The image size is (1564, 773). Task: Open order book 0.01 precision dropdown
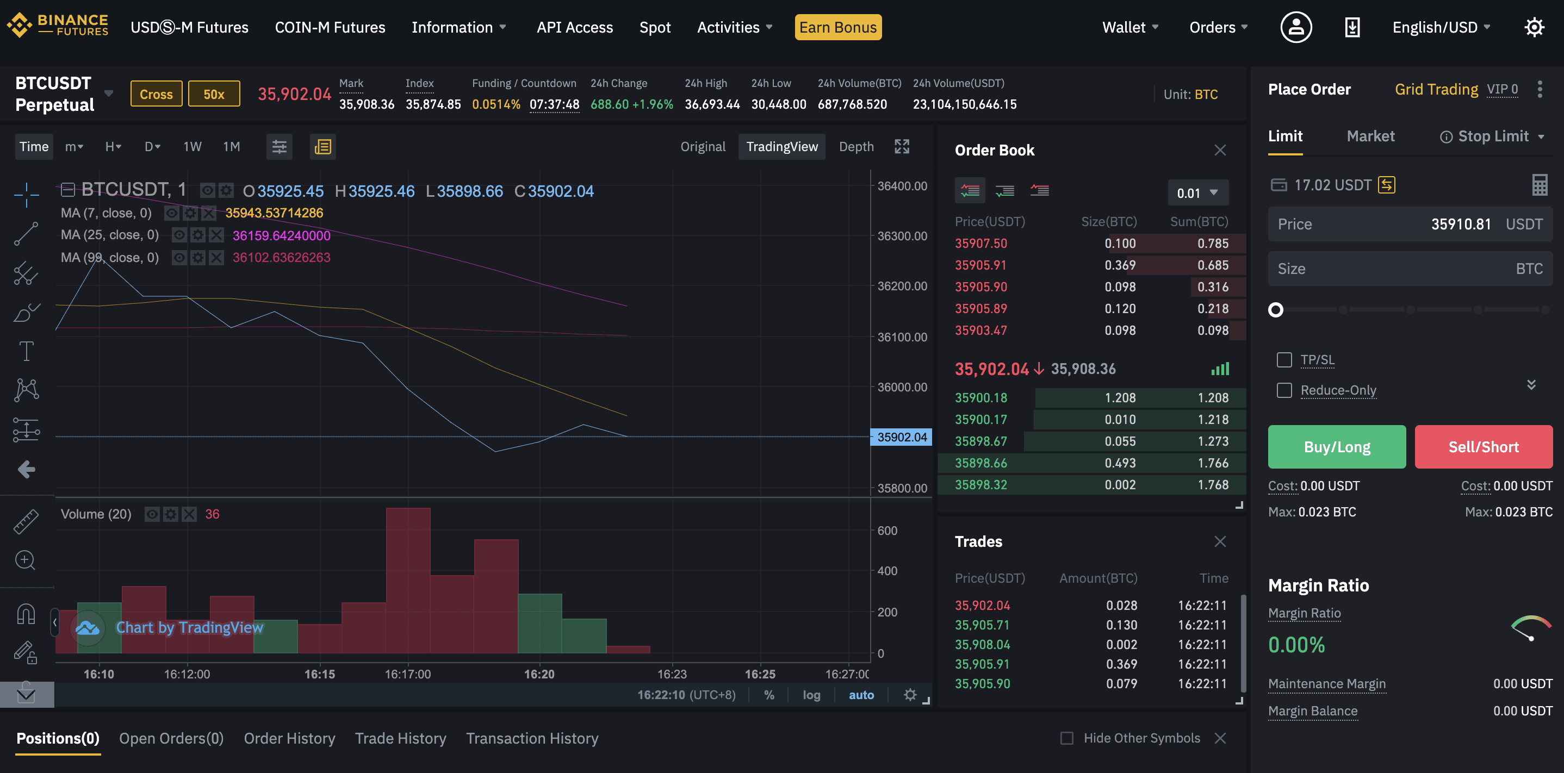(x=1197, y=193)
